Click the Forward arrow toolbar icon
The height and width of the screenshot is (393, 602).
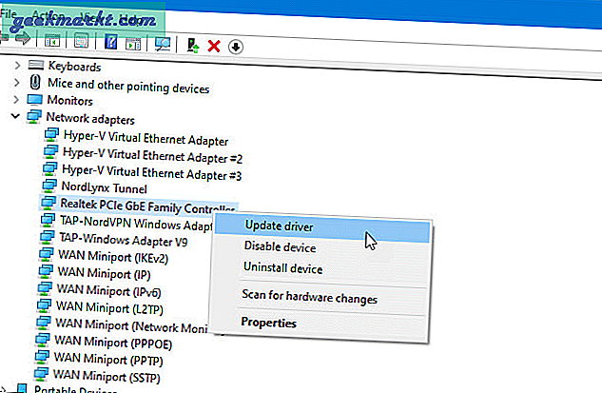23,38
